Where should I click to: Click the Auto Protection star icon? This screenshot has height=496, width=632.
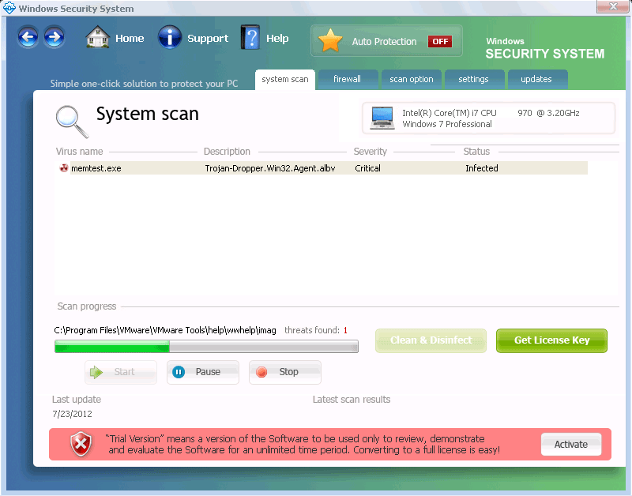pos(330,41)
